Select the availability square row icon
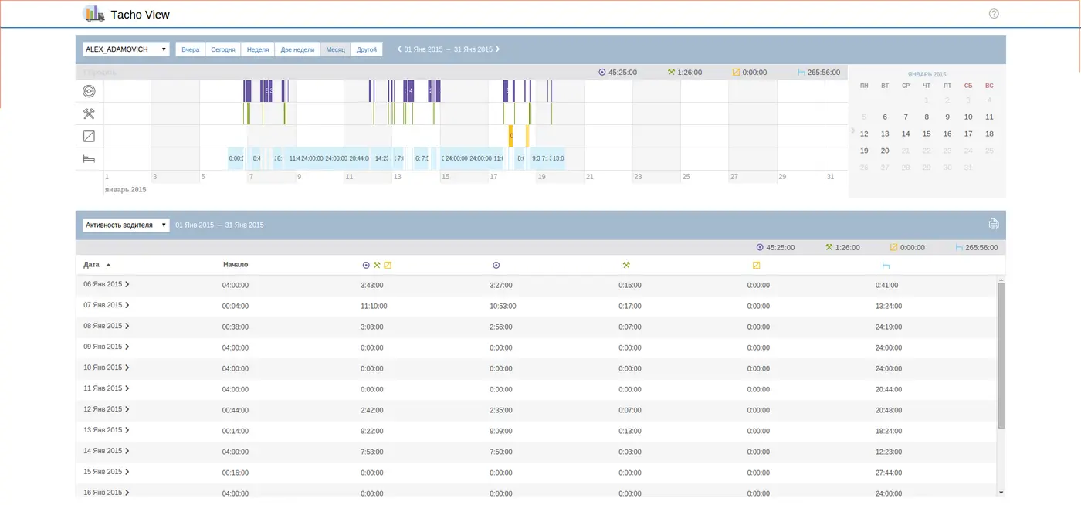Screen dimensions: 1081x505 coord(89,137)
